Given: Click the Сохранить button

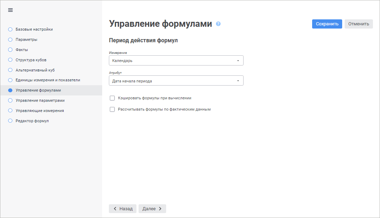Looking at the screenshot, I should 327,24.
